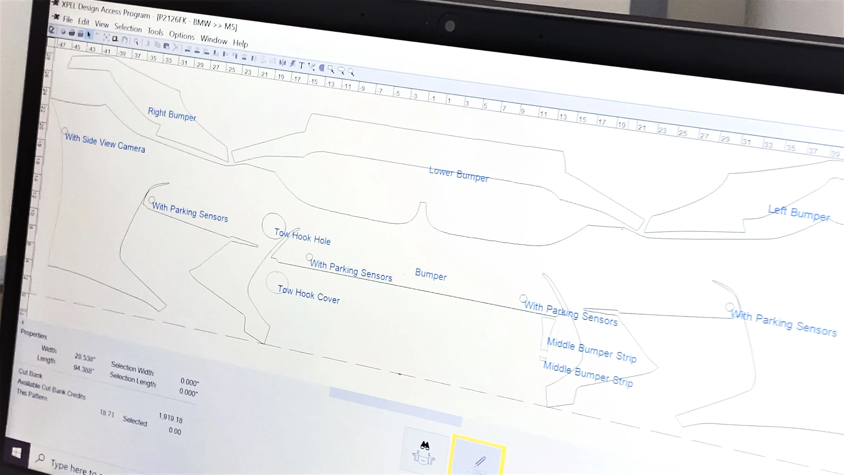Click the printer icon in toolbar
The image size is (844, 475).
[72, 32]
